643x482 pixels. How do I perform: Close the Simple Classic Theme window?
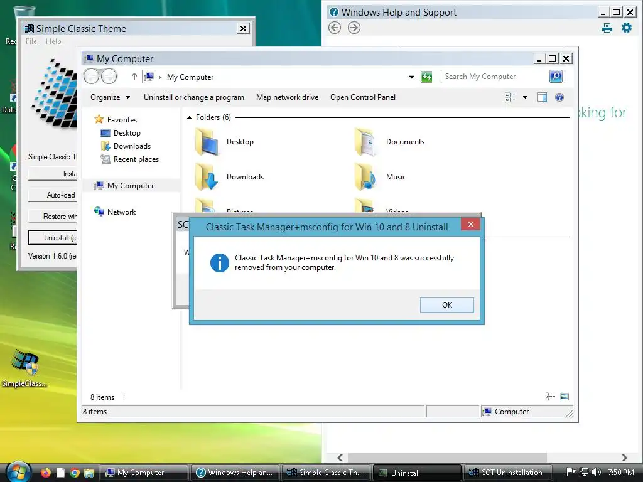coord(243,28)
